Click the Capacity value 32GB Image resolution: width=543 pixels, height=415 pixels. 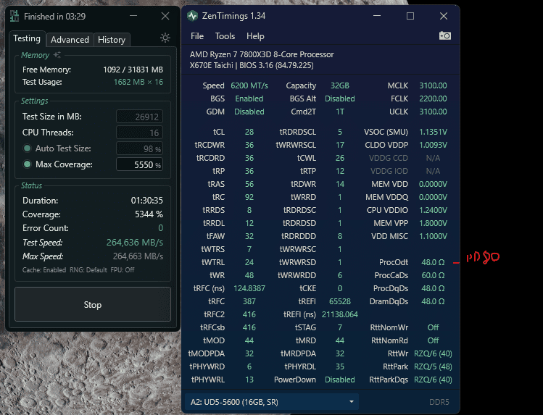(x=340, y=85)
